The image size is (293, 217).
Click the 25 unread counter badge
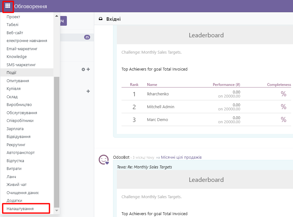click(87, 37)
